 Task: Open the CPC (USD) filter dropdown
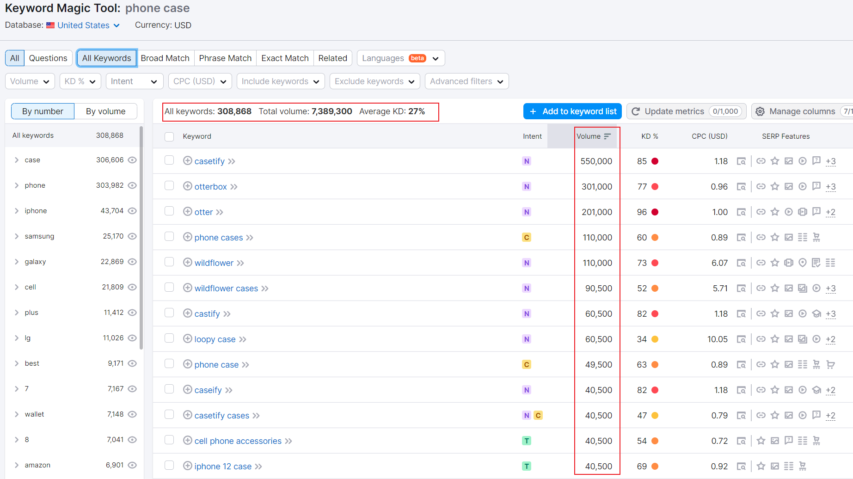[x=200, y=81]
